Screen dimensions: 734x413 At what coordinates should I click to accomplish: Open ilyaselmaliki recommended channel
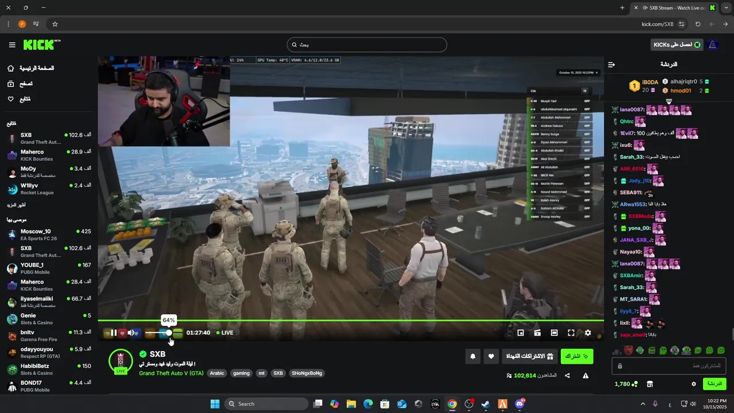(x=49, y=302)
